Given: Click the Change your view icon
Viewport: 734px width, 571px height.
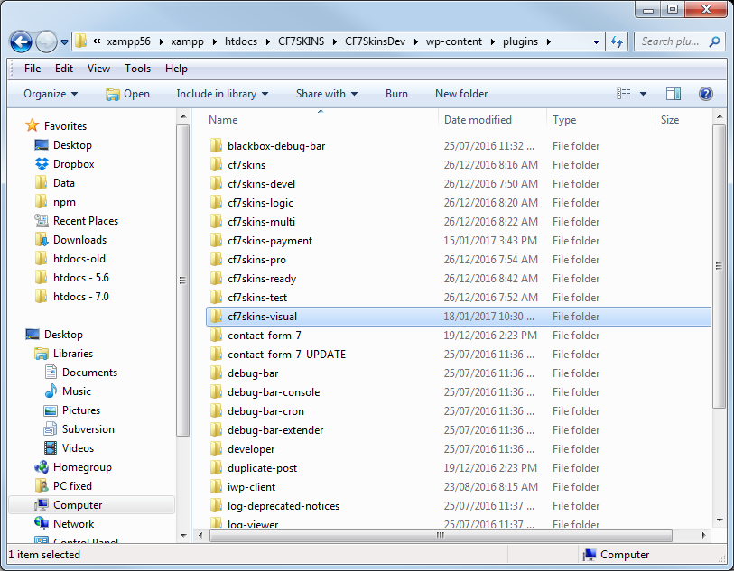Looking at the screenshot, I should coord(624,94).
